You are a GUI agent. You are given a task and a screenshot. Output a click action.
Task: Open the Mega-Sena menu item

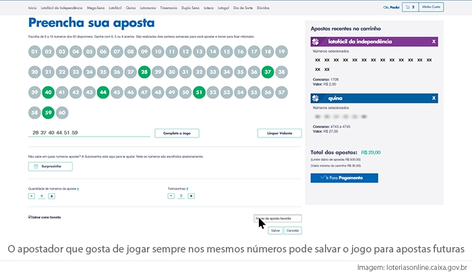78,7
